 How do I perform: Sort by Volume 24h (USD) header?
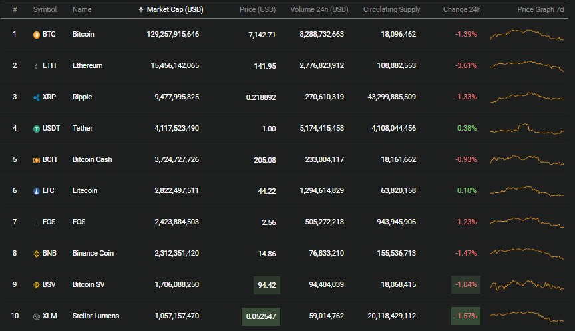[x=319, y=9]
